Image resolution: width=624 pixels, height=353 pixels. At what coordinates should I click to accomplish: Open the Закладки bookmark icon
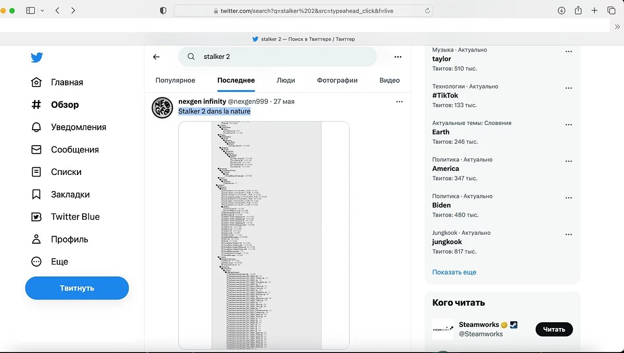(36, 194)
